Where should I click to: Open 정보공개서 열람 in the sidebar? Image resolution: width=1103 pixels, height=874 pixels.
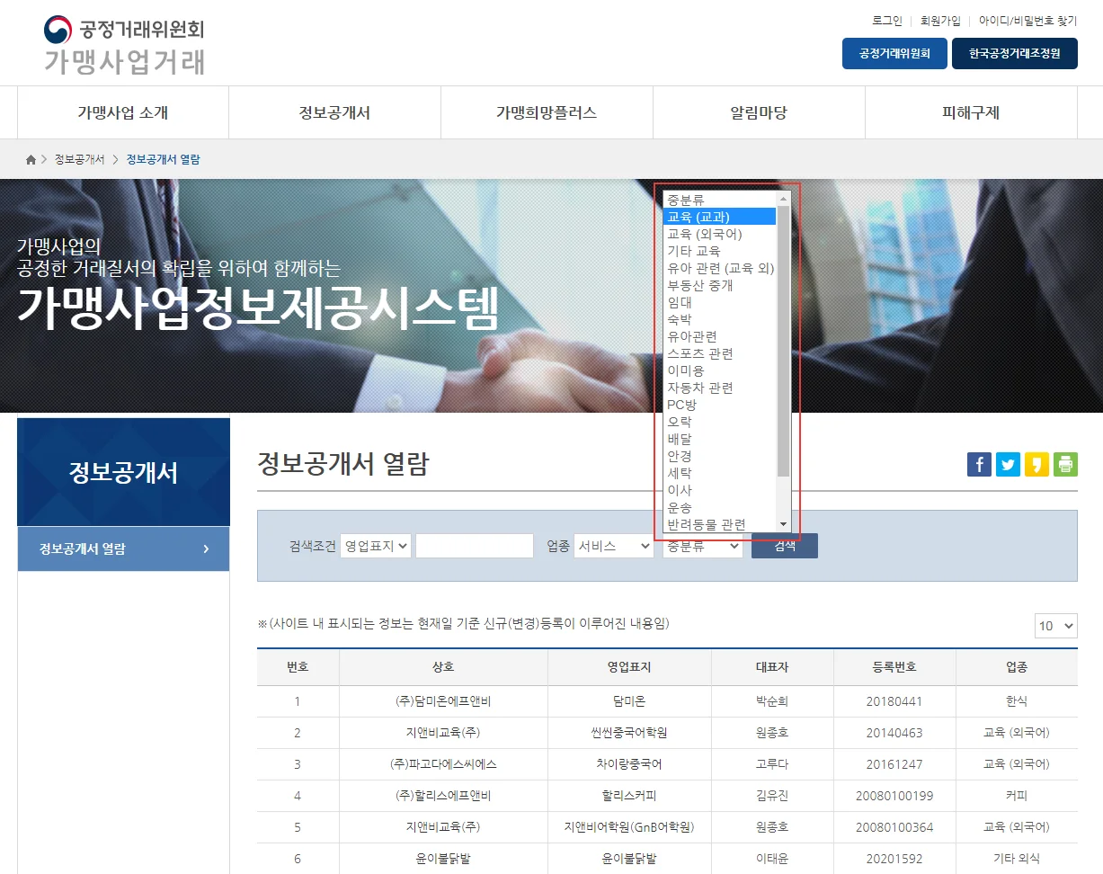(123, 549)
